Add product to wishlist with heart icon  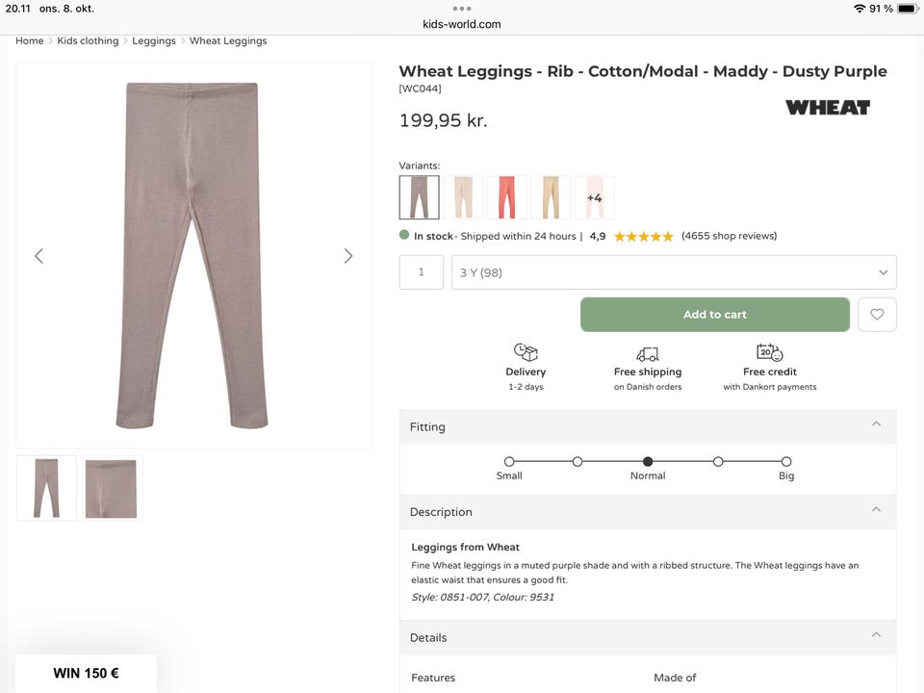(877, 315)
